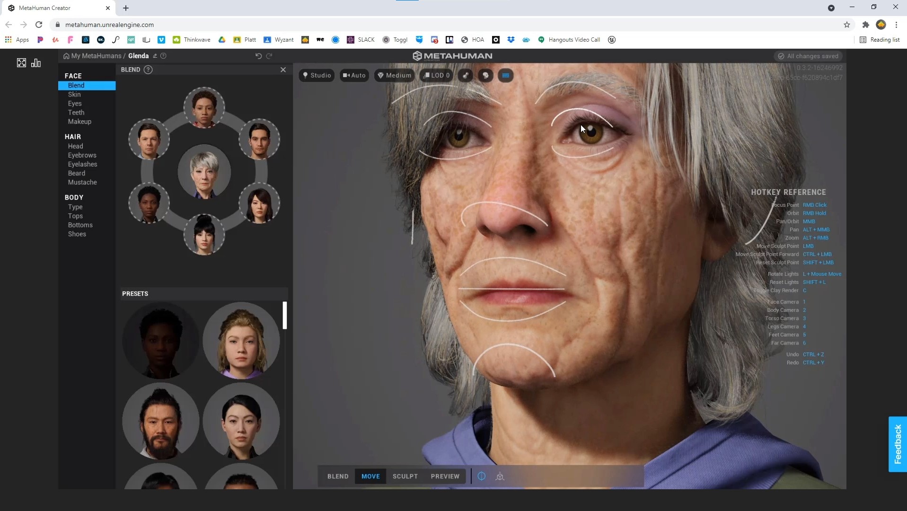The height and width of the screenshot is (511, 907).
Task: Open Makeup settings
Action: (79, 122)
